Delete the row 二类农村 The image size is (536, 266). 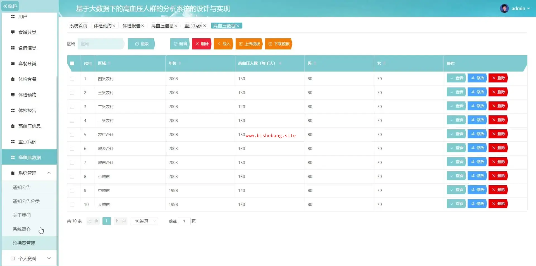point(498,106)
